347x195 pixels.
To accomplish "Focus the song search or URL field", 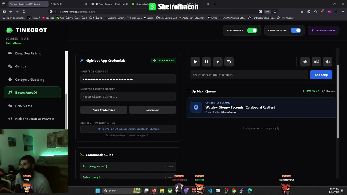I will click(x=249, y=75).
